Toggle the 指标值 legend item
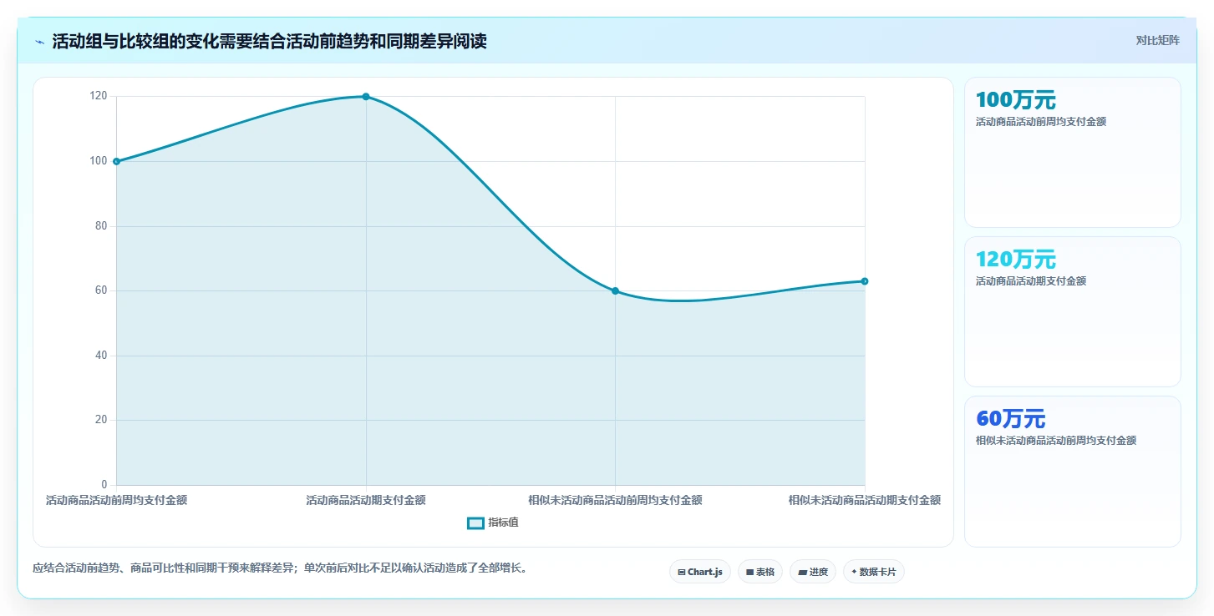The height and width of the screenshot is (616, 1214). point(493,523)
